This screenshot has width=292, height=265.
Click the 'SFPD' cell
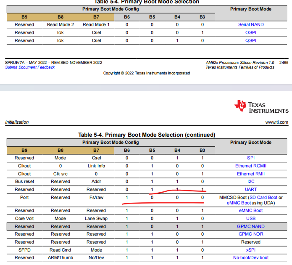point(24,250)
